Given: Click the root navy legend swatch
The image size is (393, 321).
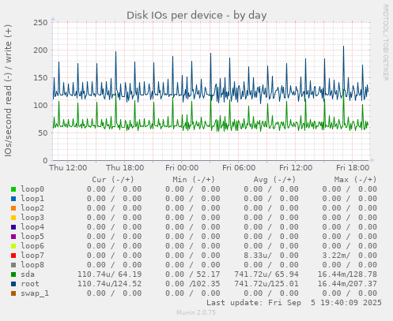Looking at the screenshot, I should click(x=13, y=284).
